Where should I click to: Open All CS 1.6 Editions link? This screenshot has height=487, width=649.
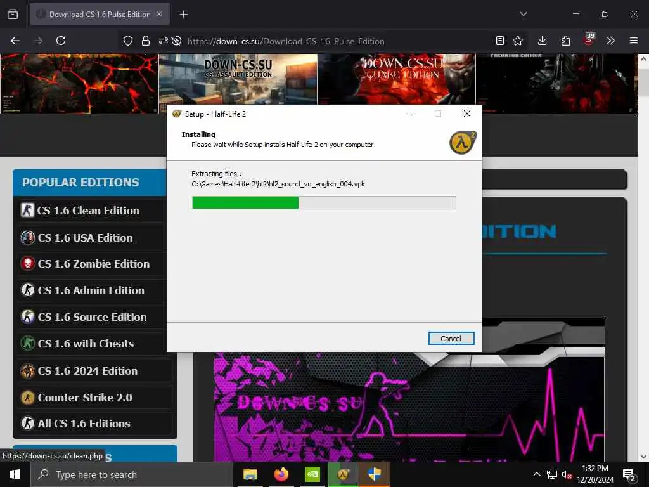pos(84,424)
